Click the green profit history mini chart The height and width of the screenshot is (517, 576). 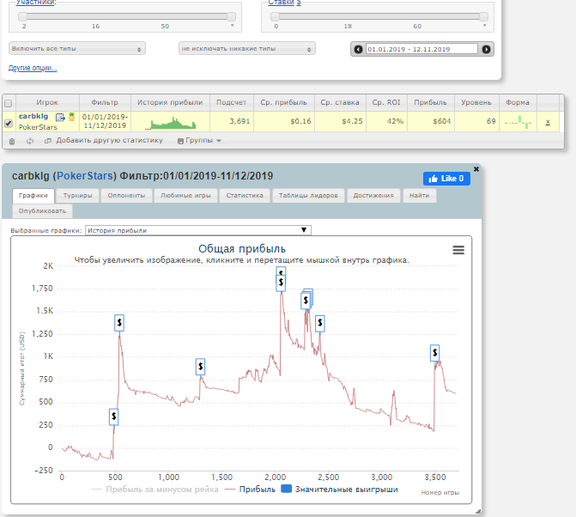(171, 123)
